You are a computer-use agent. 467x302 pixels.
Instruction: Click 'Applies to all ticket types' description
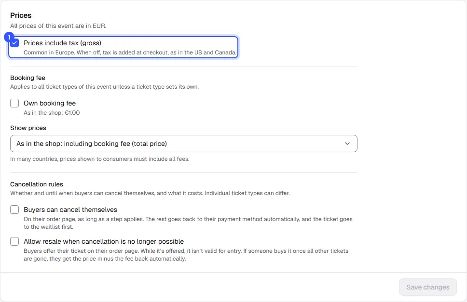click(104, 87)
